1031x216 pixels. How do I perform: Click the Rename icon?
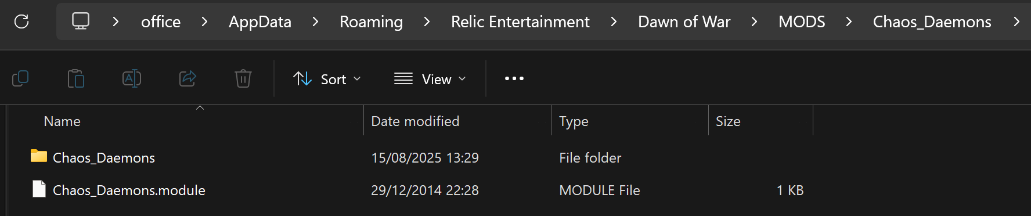pyautogui.click(x=132, y=78)
